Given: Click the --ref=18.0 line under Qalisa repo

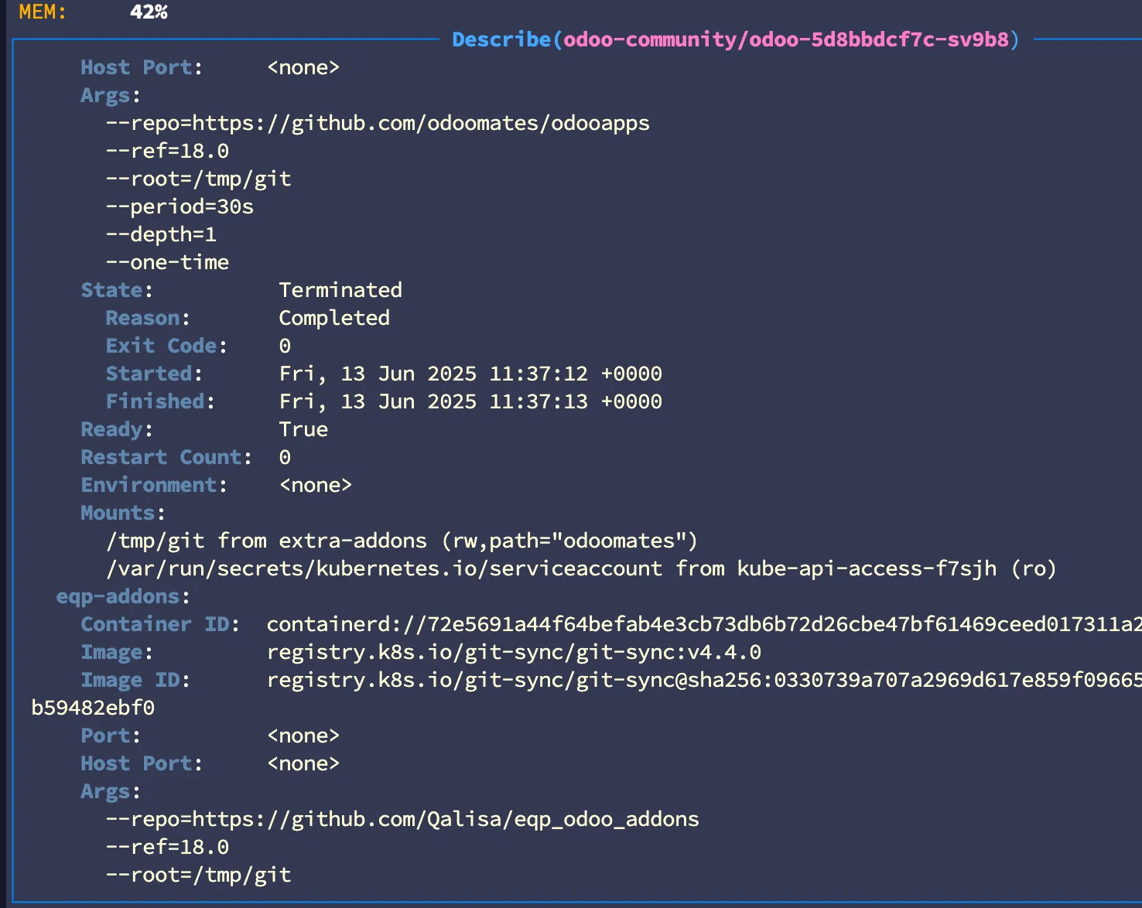Looking at the screenshot, I should pos(167,847).
